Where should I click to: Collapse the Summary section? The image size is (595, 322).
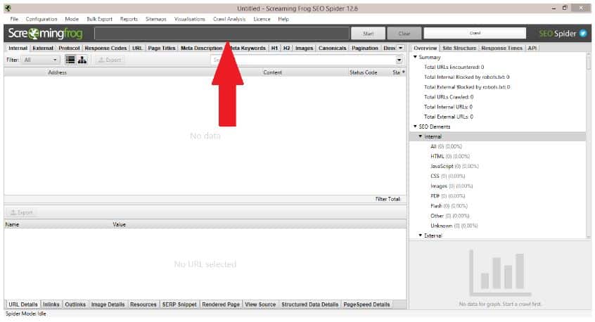click(415, 57)
